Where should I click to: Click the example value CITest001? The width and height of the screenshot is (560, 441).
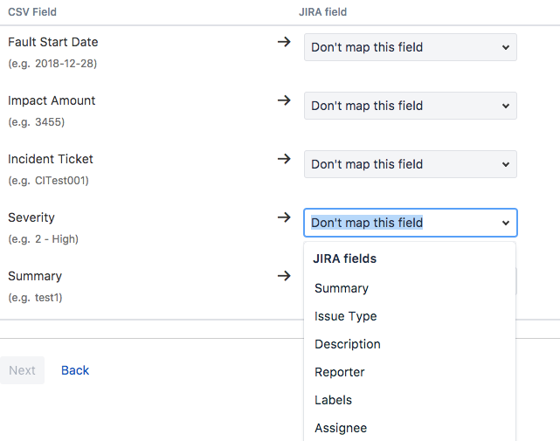60,181
